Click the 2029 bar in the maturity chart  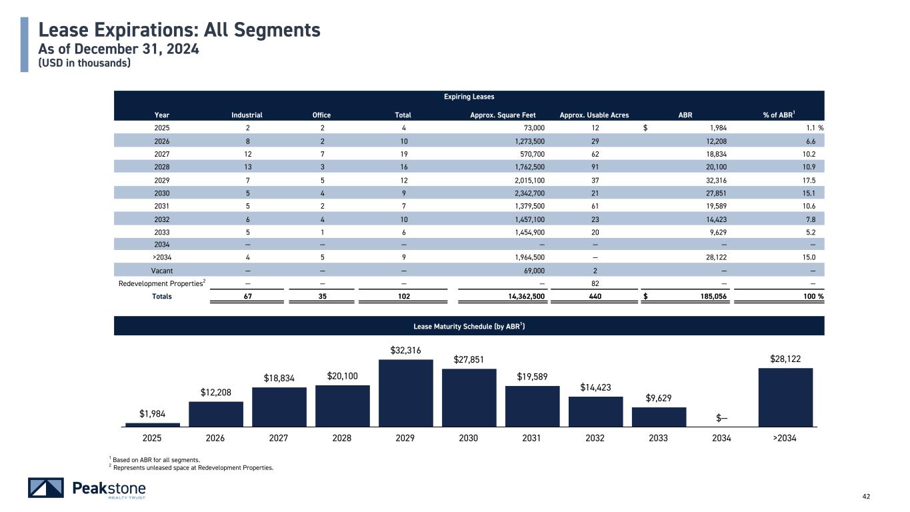405,393
